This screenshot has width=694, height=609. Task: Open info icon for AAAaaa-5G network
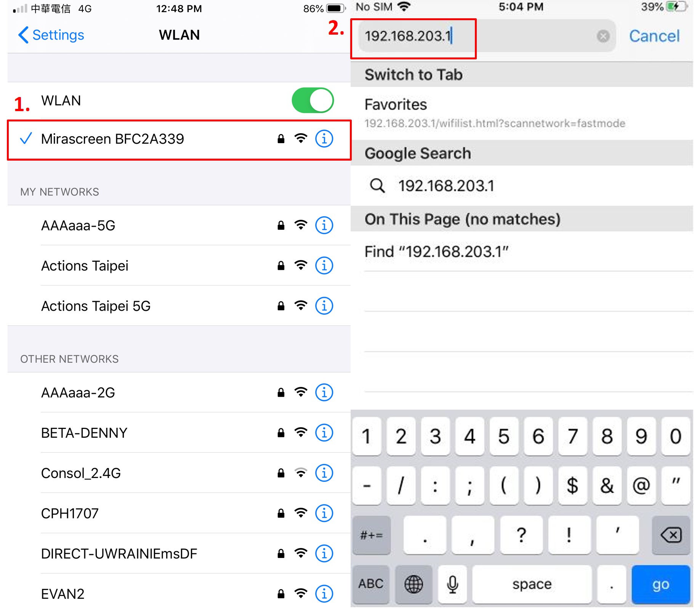pyautogui.click(x=324, y=225)
